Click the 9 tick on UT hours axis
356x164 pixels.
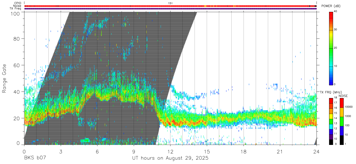tap(134, 151)
